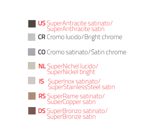Click the red US finish code
Screen dimensions: 144x137
click(x=42, y=23)
